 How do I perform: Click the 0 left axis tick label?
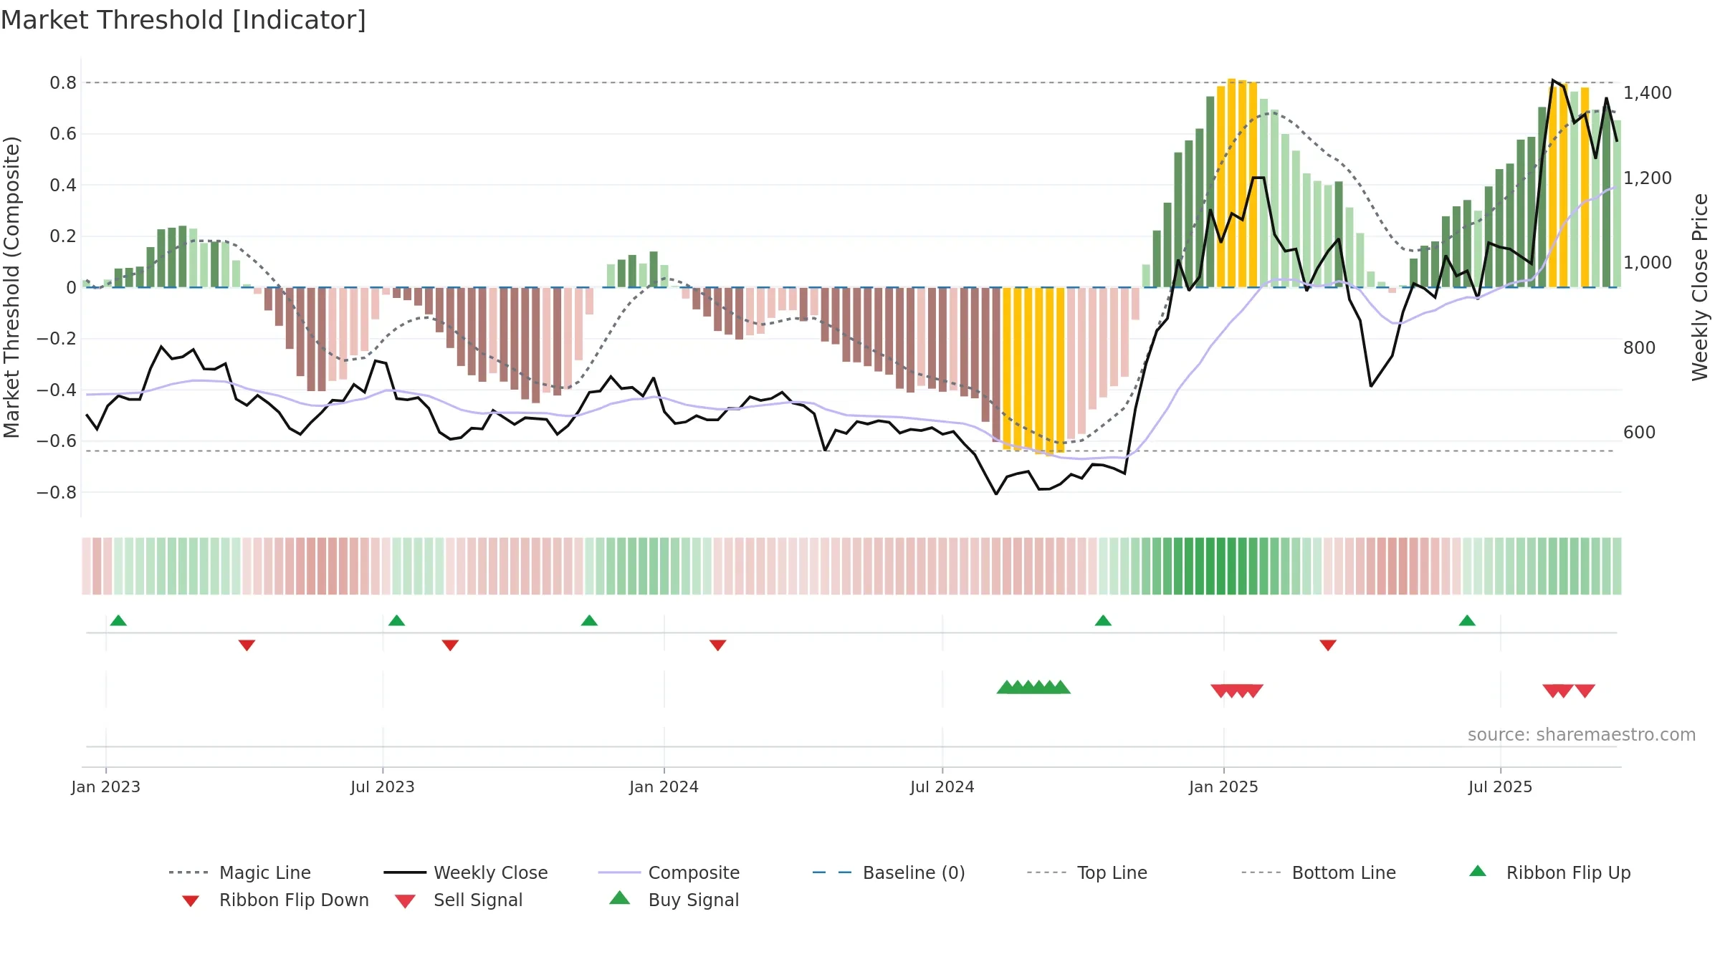point(71,288)
